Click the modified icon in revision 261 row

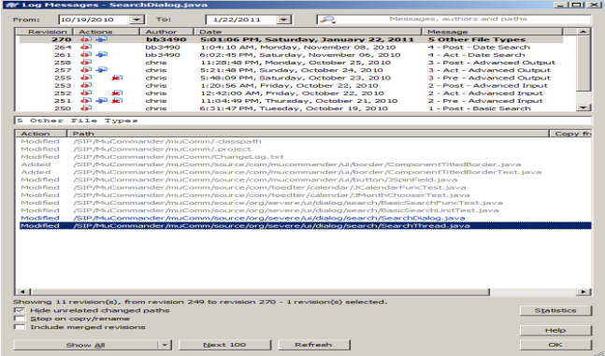tap(86, 55)
